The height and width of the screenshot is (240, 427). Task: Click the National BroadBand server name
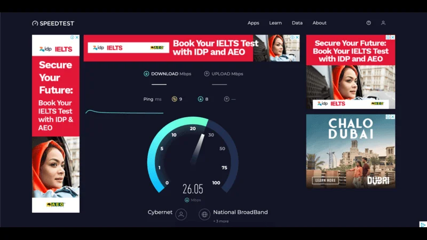[240, 212]
